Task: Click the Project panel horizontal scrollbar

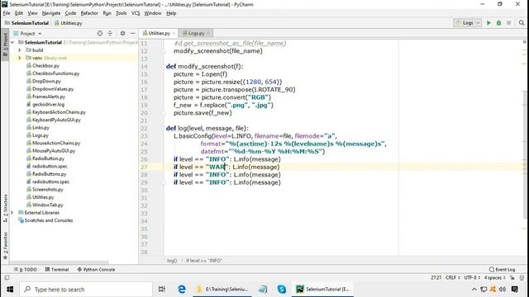Action: pos(59,262)
